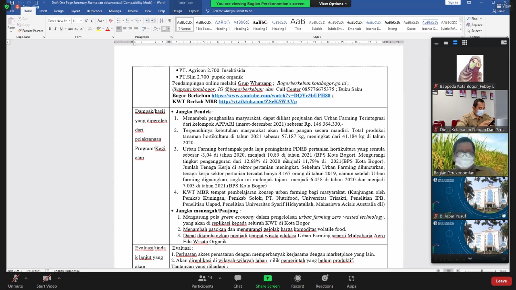This screenshot has height=290, width=516.
Task: Open the Find dropdown in Editing
Action: point(474,19)
